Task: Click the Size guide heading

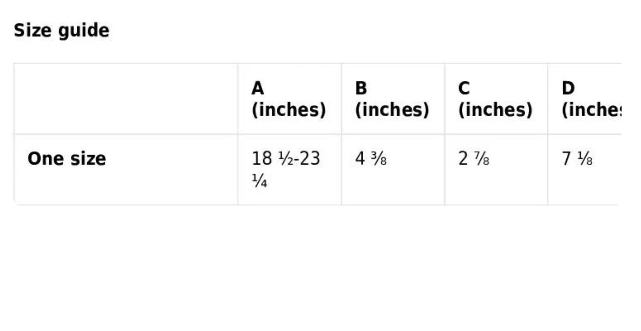Action: click(x=61, y=31)
